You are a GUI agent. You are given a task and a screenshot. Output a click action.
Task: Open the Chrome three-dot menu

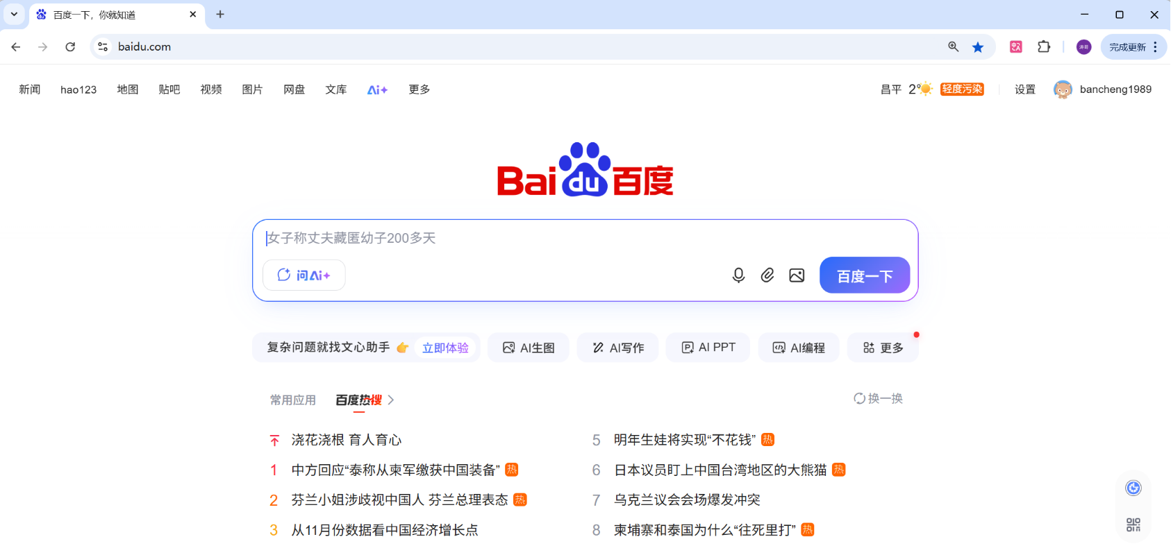(x=1156, y=46)
